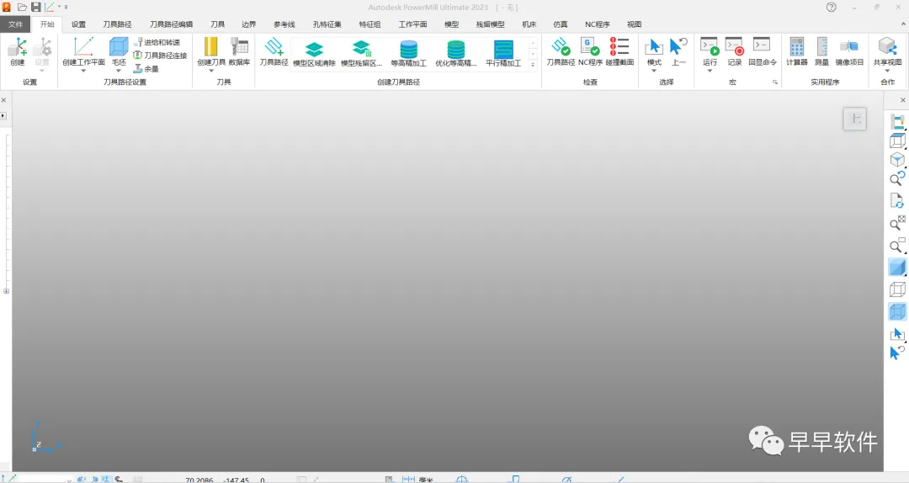Click zoom to box magnifier icon

[x=897, y=245]
